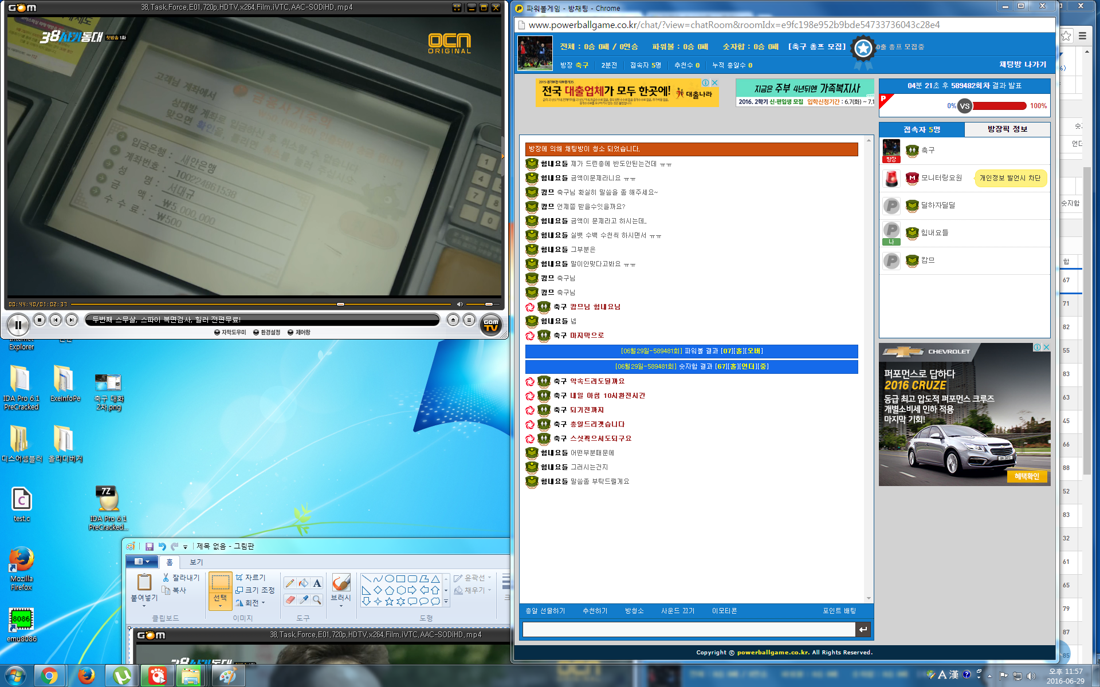
Task: Open the 윤곽선 outline dropdown
Action: (473, 578)
